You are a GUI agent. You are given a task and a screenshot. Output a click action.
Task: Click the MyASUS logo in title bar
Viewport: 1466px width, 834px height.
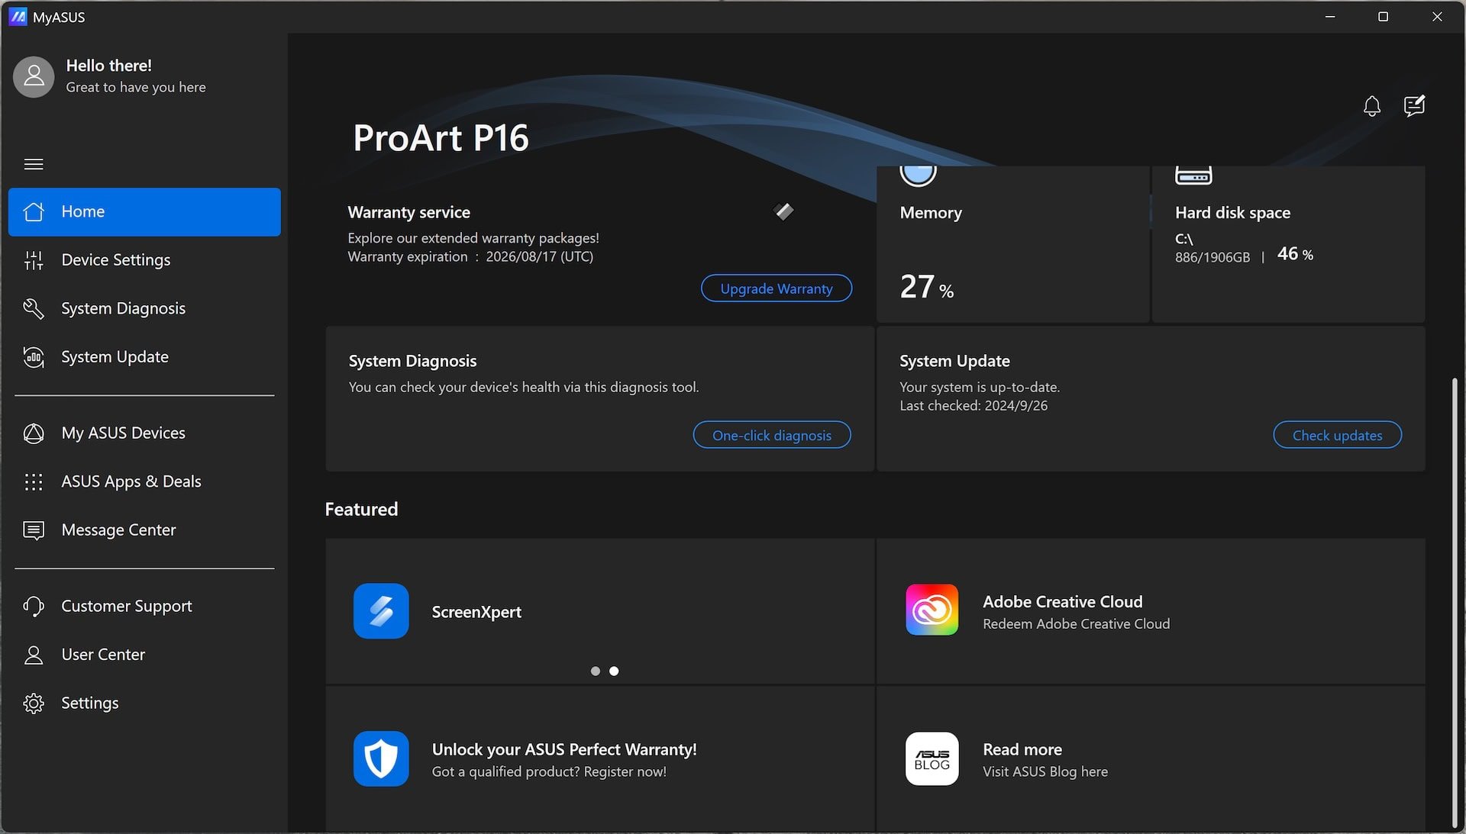[x=18, y=17]
